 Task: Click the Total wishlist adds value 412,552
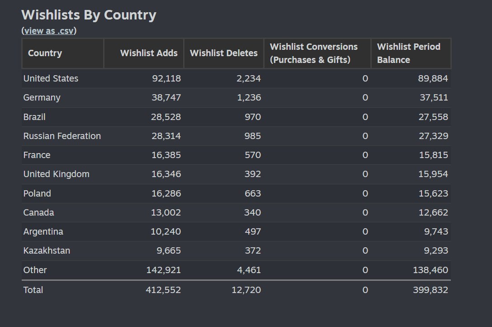(163, 290)
